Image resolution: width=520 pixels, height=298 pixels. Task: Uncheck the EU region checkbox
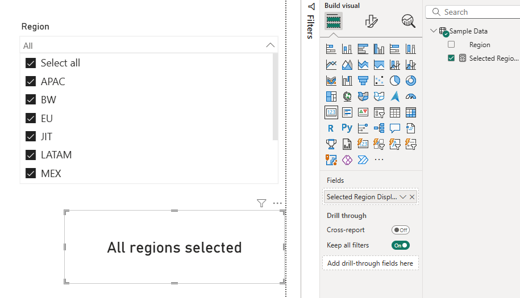[31, 118]
